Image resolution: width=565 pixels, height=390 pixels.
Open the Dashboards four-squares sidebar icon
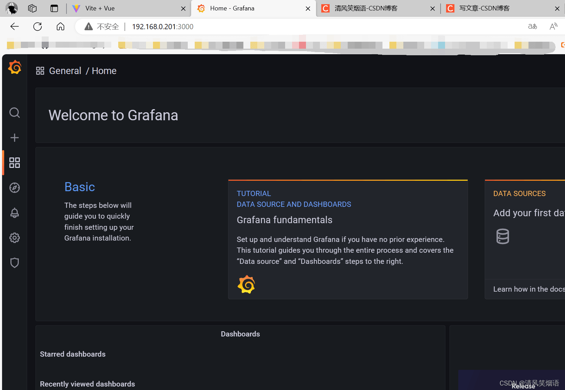(x=15, y=163)
